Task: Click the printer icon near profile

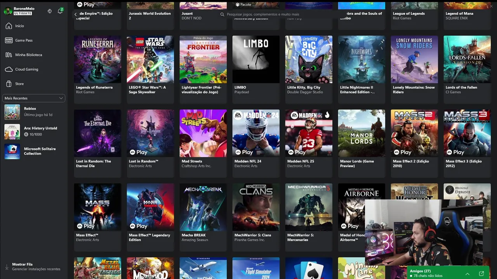Action: [50, 11]
